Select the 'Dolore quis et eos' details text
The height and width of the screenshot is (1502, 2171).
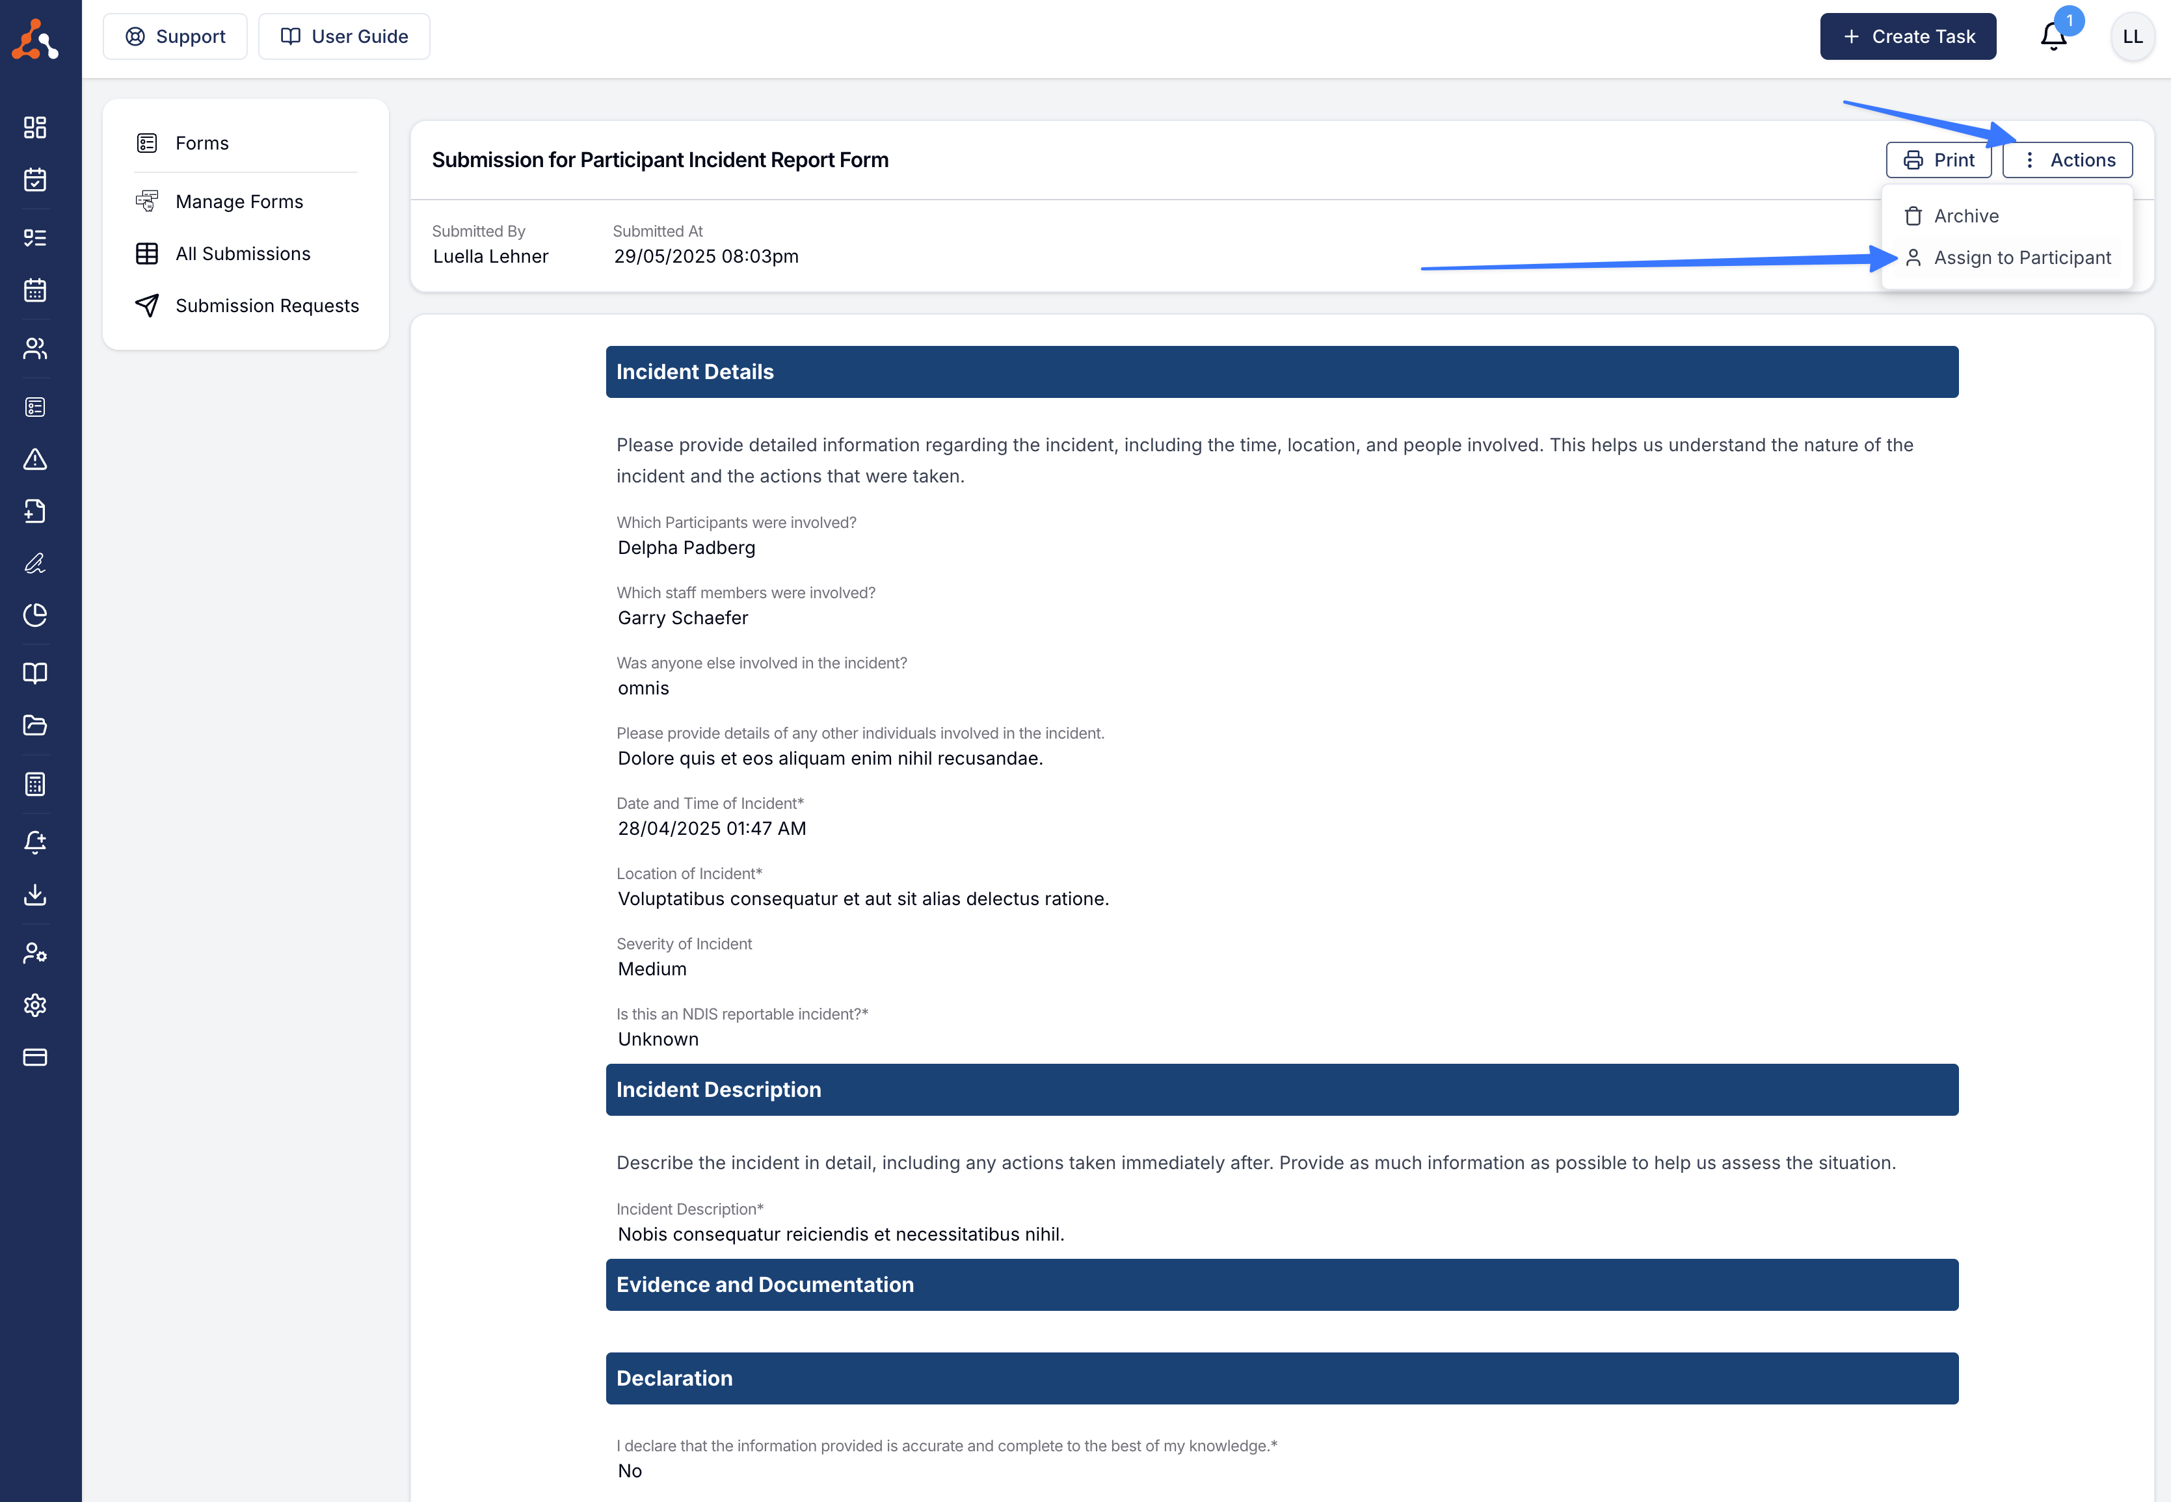[x=831, y=759]
